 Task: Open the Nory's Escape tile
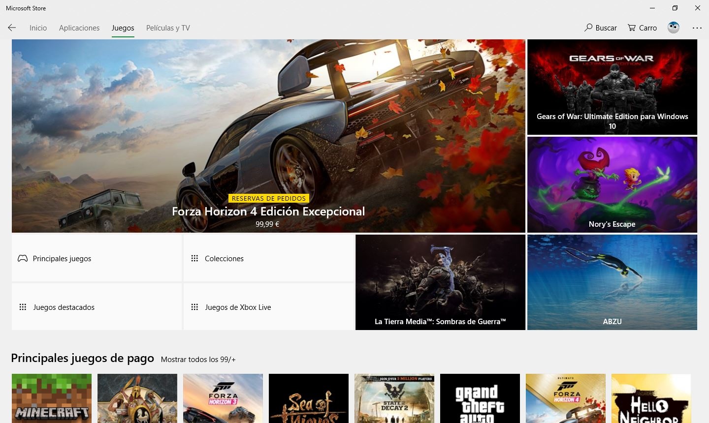point(612,184)
